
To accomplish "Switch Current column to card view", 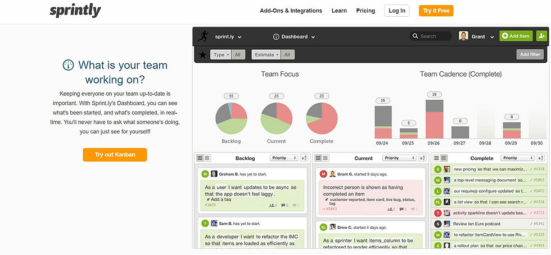I will [x=326, y=158].
